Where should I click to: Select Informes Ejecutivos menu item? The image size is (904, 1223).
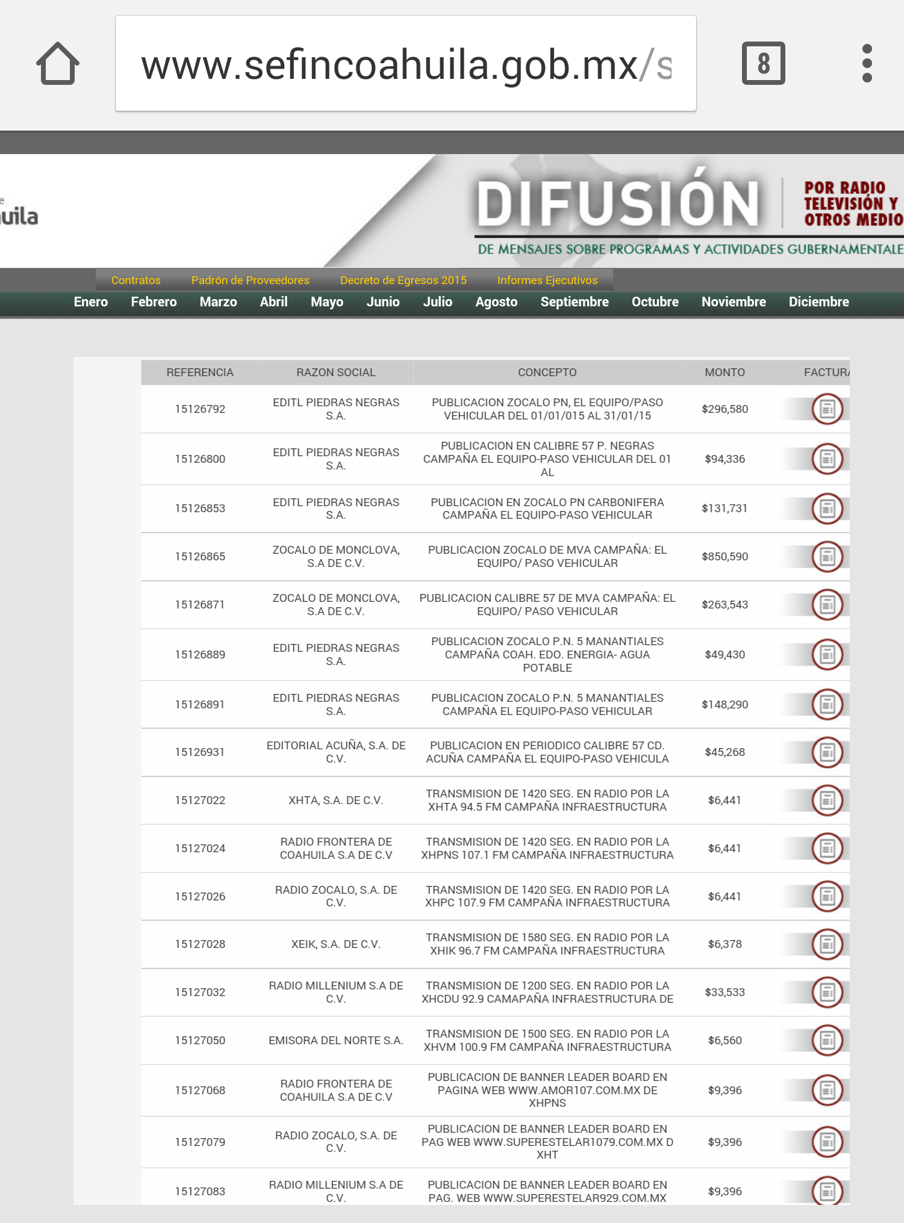[x=547, y=280]
